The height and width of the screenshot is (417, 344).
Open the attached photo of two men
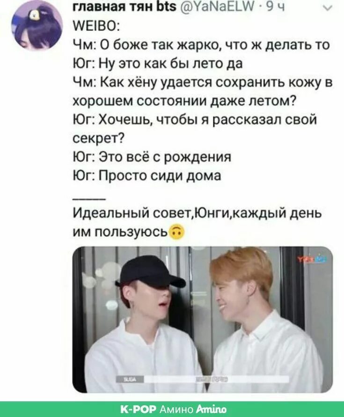[203, 319]
